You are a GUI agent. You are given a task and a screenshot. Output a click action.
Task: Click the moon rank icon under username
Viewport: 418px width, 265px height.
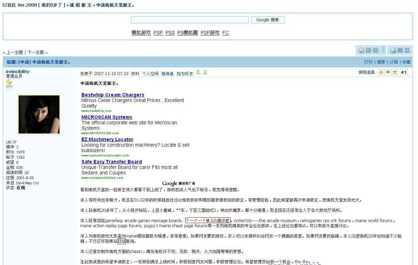point(9,82)
